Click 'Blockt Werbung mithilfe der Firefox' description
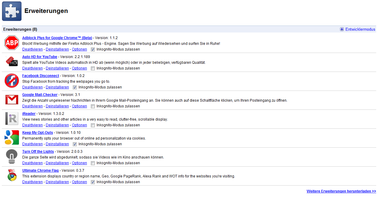 point(121,44)
